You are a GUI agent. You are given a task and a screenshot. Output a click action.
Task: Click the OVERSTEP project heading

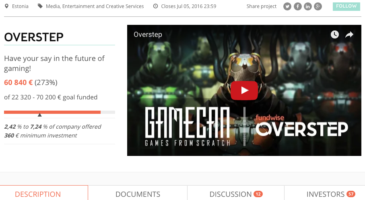tap(34, 37)
